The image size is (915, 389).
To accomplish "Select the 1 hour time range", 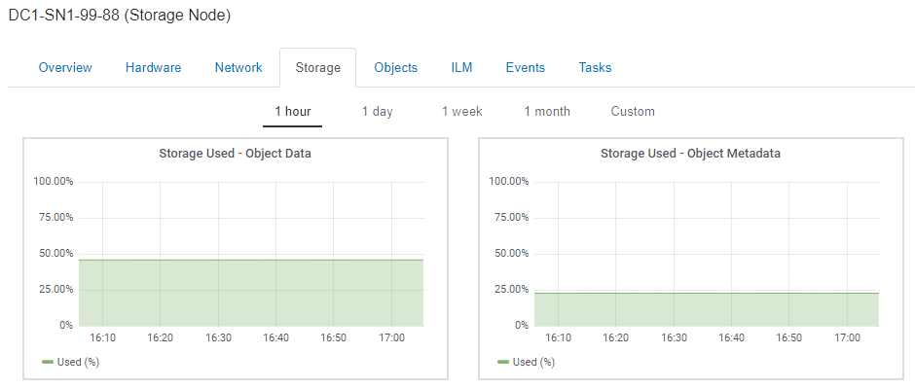I will [x=292, y=112].
